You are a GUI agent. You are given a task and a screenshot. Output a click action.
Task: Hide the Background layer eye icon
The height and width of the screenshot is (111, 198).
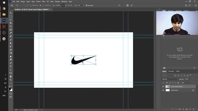click(163, 90)
